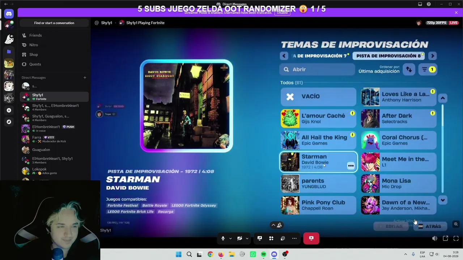Select the VACÍO empty slot
Image resolution: width=463 pixels, height=260 pixels.
[319, 96]
